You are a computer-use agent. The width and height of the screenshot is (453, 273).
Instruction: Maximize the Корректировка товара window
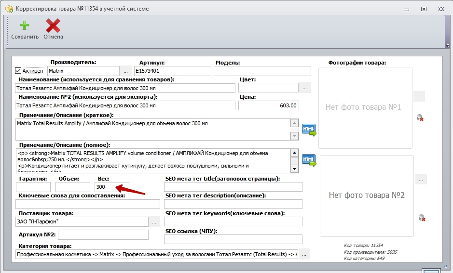[424, 9]
